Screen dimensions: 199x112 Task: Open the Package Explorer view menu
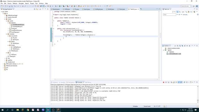pos(43,9)
